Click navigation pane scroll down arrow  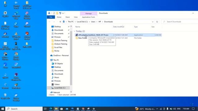71,92
